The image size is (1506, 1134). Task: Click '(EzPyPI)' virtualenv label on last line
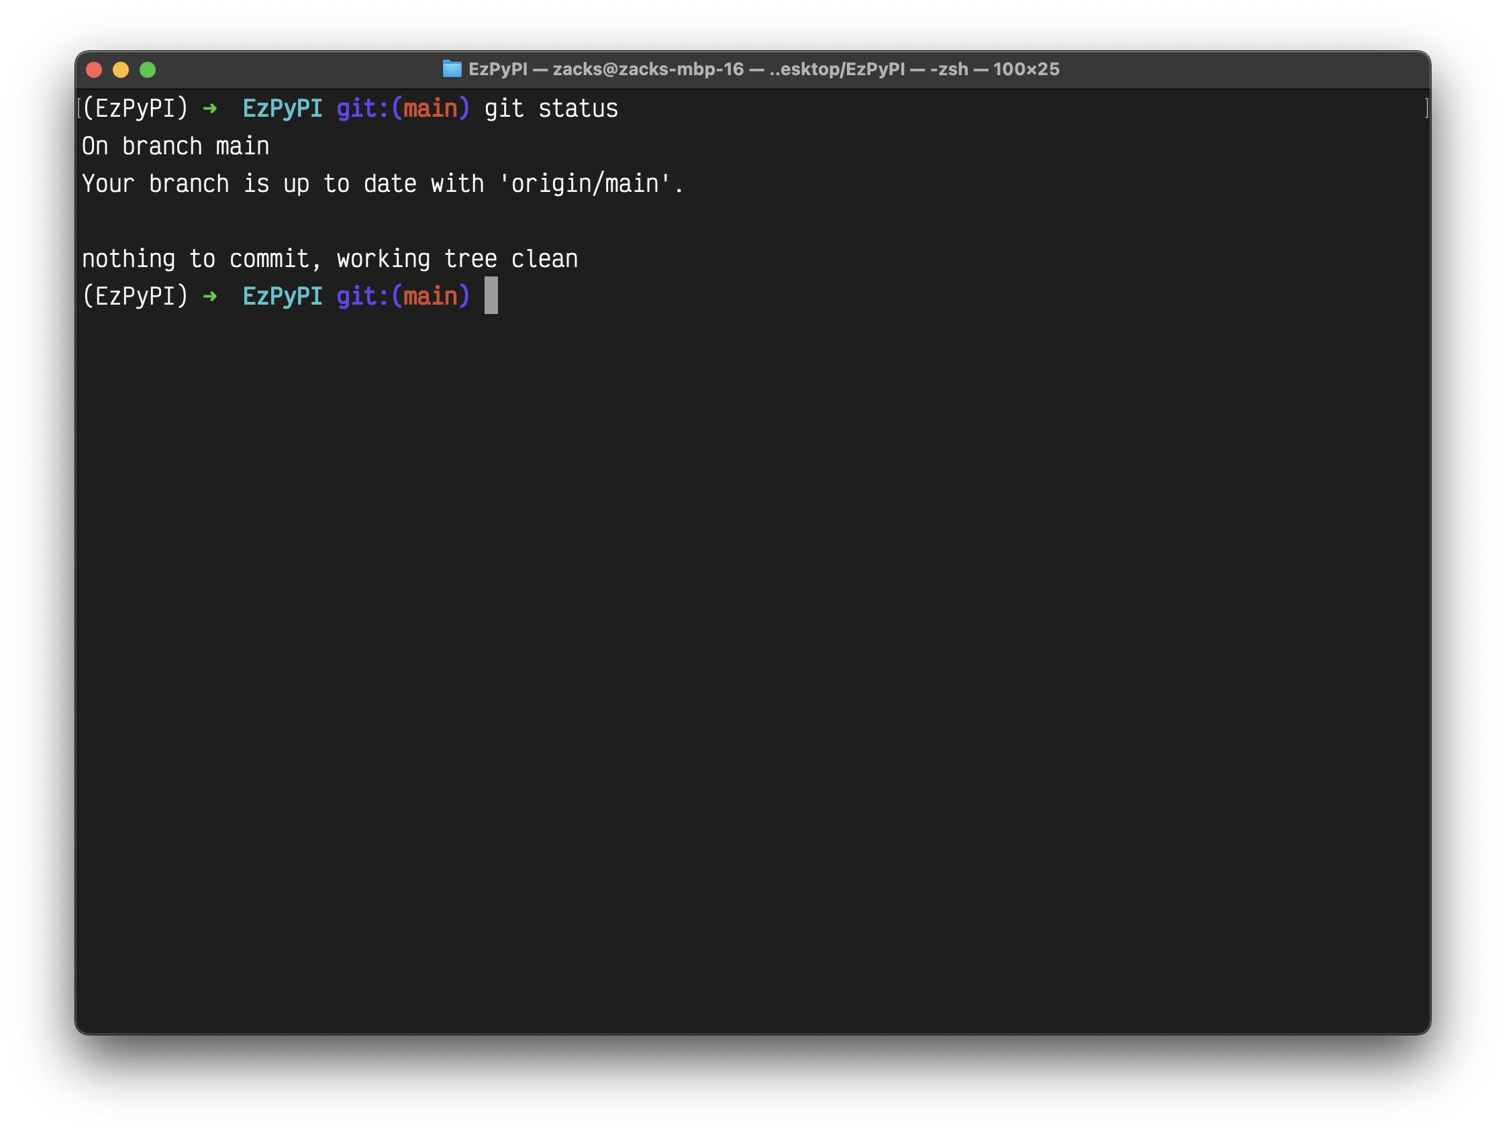135,296
